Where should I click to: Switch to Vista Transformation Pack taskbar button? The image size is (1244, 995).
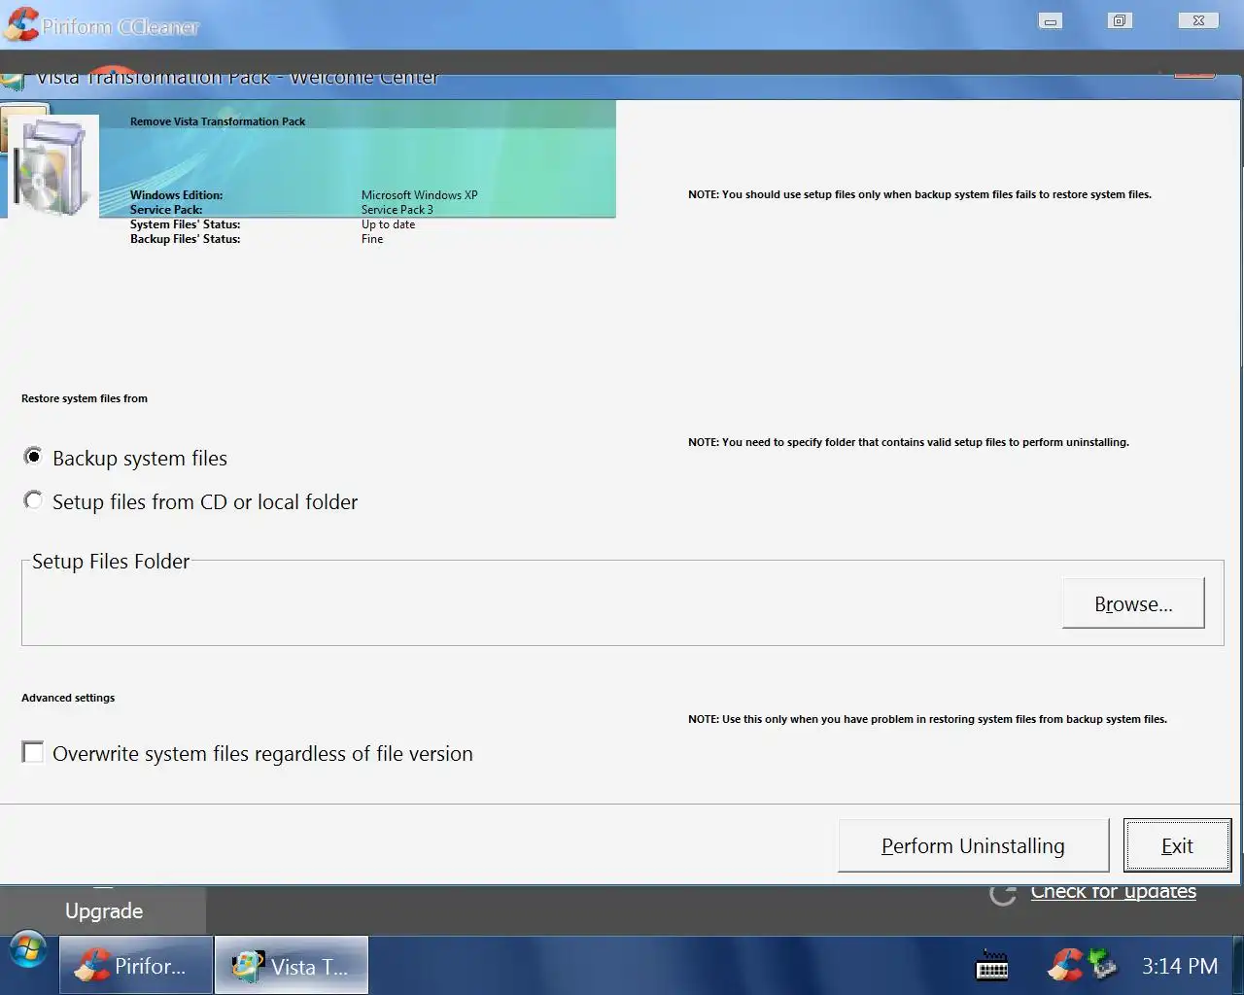[292, 965]
